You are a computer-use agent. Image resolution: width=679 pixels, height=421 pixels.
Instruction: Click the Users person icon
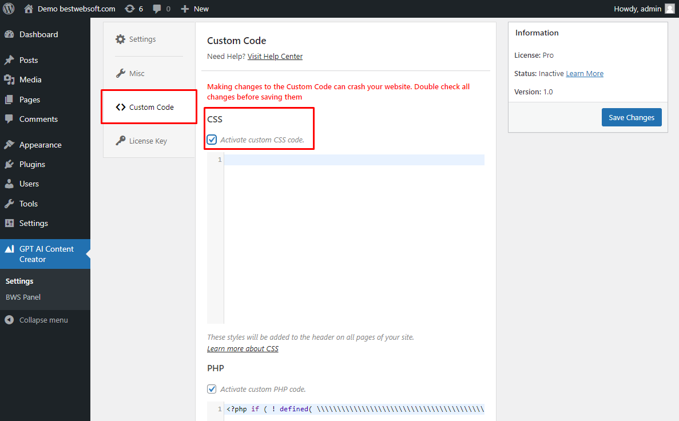tap(9, 184)
